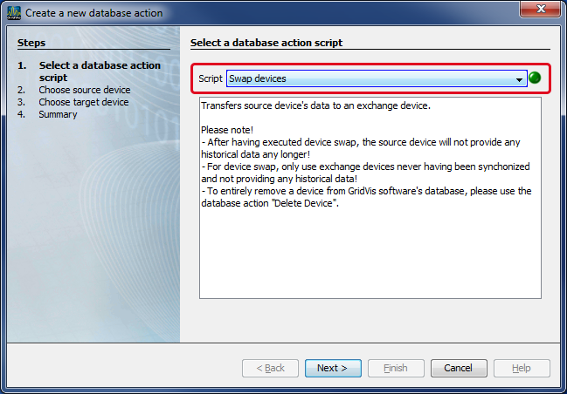Click the 'Choose target device' step
This screenshot has height=394, width=567.
coord(83,102)
